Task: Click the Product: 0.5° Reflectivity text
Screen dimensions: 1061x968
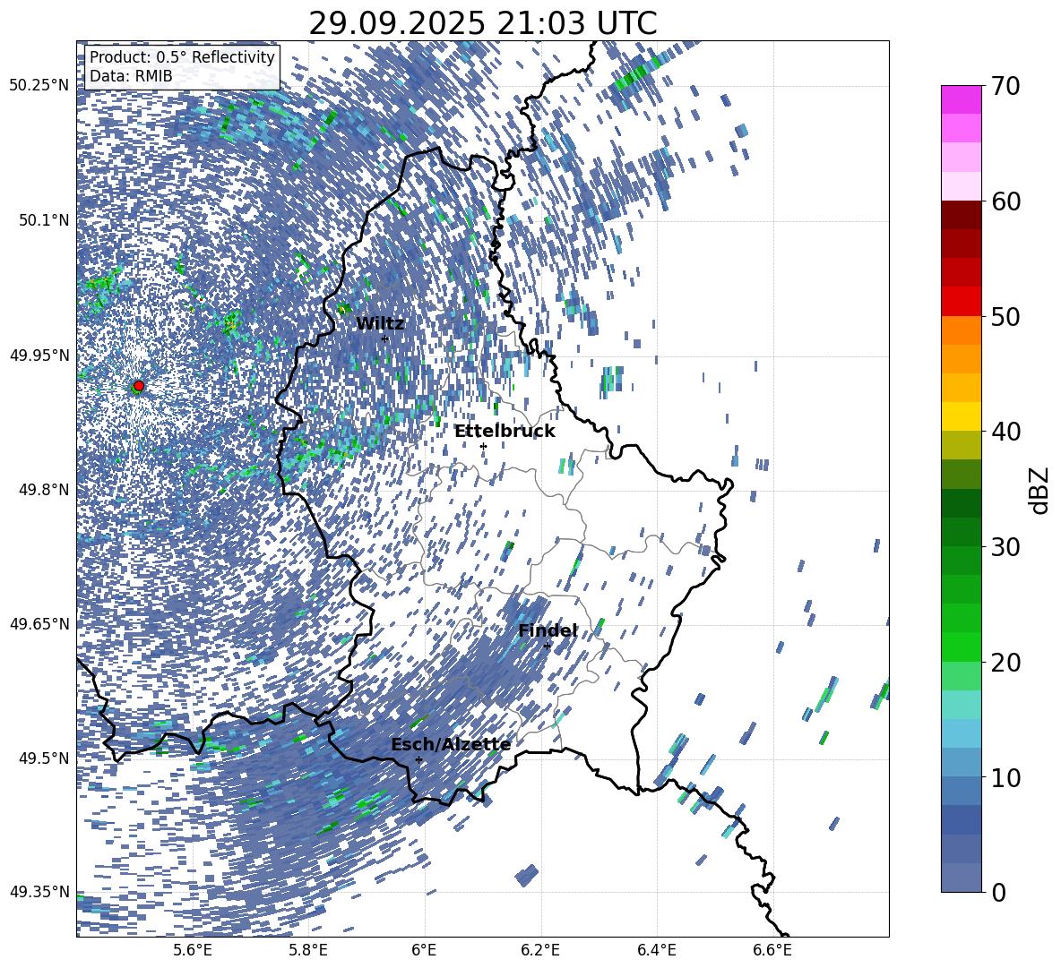Action: (x=182, y=57)
